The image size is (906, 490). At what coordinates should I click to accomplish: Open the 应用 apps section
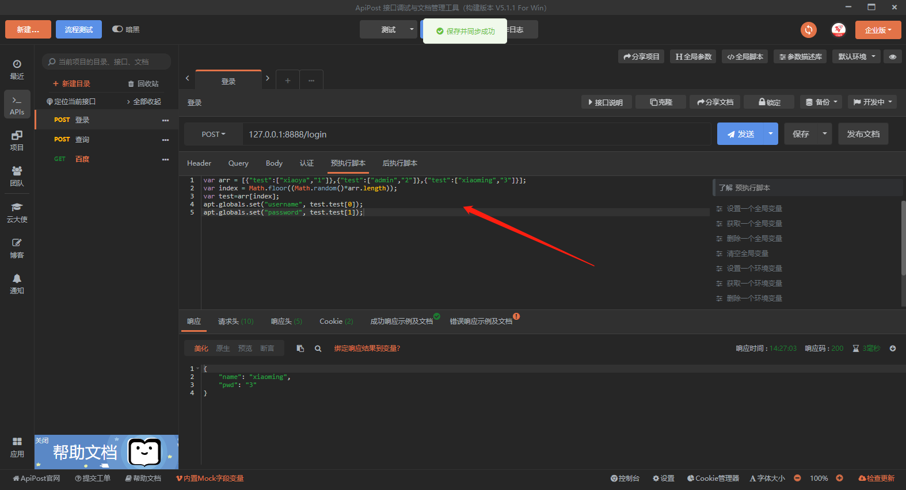coord(17,447)
